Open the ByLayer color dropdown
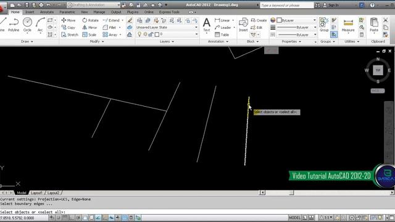The width and height of the screenshot is (395, 222). pyautogui.click(x=296, y=20)
